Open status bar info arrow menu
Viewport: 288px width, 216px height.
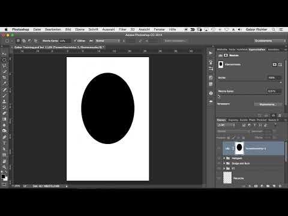pyautogui.click(x=67, y=186)
